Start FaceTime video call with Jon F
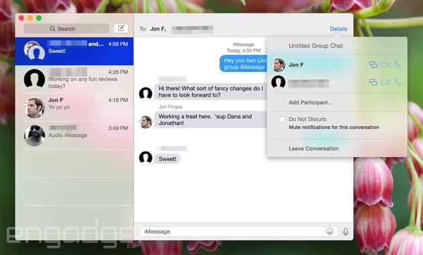Image resolution: width=423 pixels, height=255 pixels. click(x=385, y=64)
